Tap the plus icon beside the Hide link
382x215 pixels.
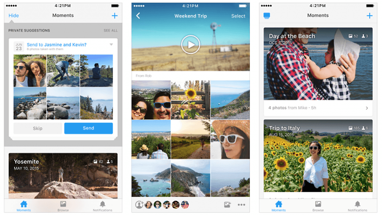coord(115,16)
